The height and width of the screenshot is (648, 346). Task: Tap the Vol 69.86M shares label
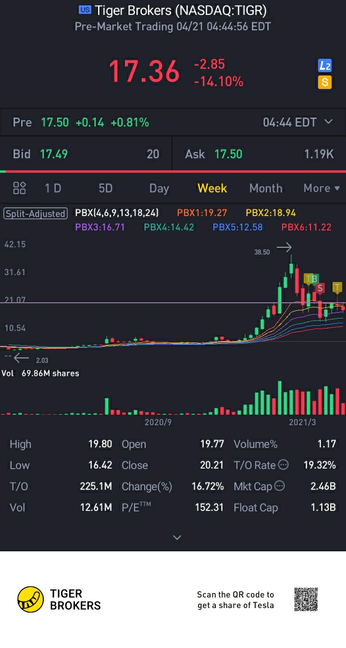(40, 373)
